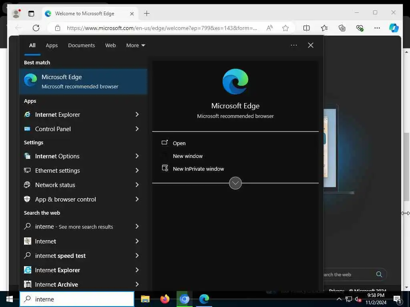Image resolution: width=410 pixels, height=307 pixels.
Task: Refresh the Edge page
Action: click(36, 28)
